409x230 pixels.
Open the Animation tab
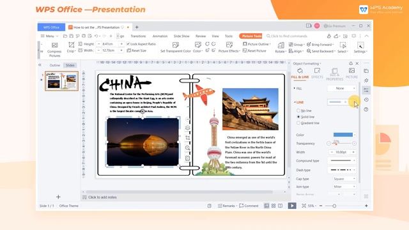160,36
